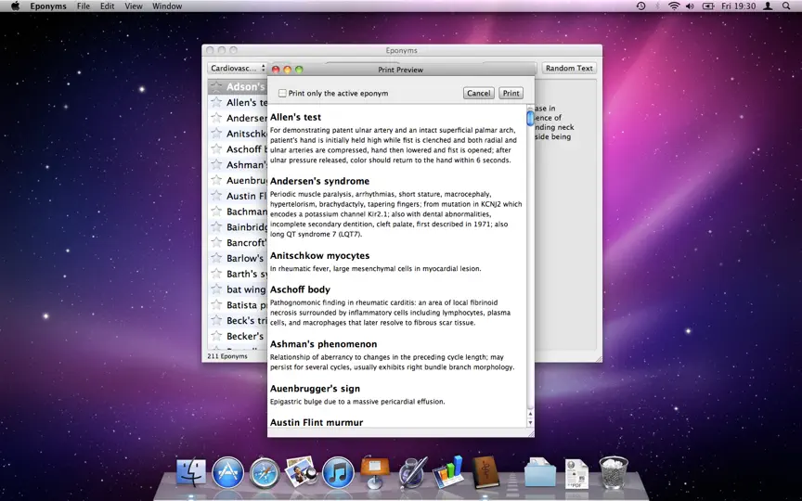The height and width of the screenshot is (501, 802).
Task: Click the volume speaker icon in menu bar
Action: click(690, 6)
